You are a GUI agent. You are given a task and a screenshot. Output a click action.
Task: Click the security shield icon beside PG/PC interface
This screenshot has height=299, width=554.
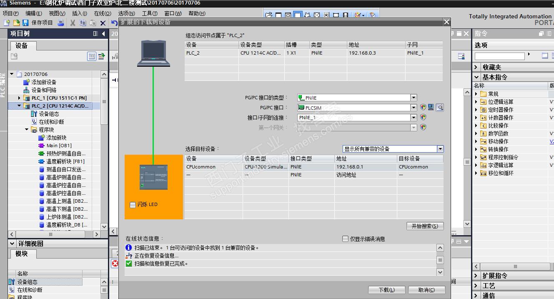[x=423, y=108]
